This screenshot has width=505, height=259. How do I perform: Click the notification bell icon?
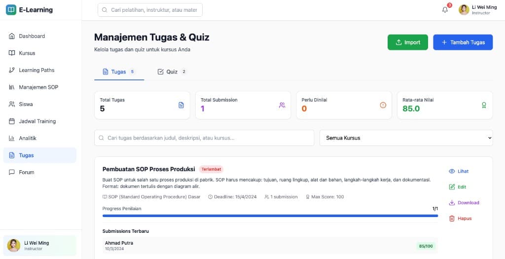(445, 10)
